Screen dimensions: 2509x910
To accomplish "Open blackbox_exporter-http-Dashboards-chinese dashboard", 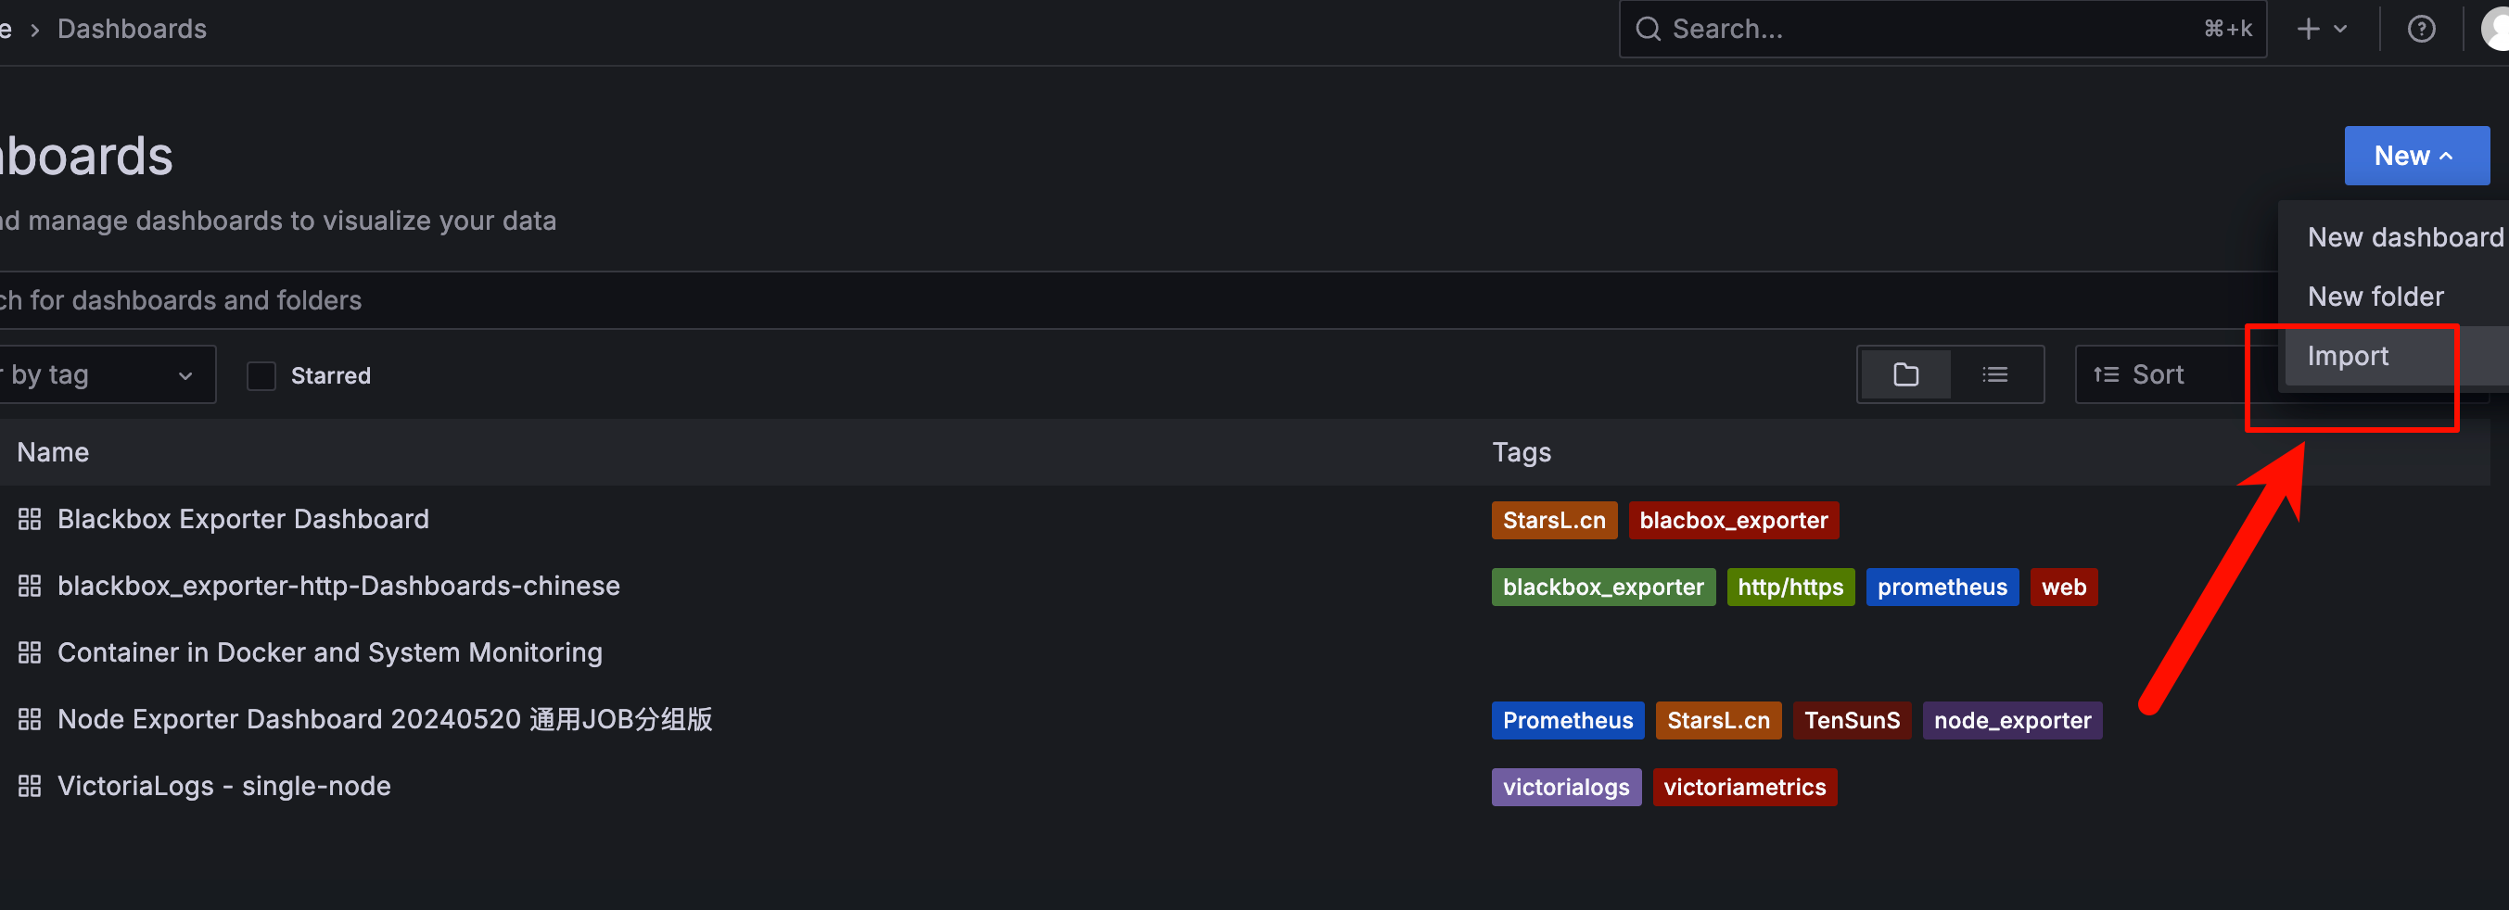I will point(338,586).
